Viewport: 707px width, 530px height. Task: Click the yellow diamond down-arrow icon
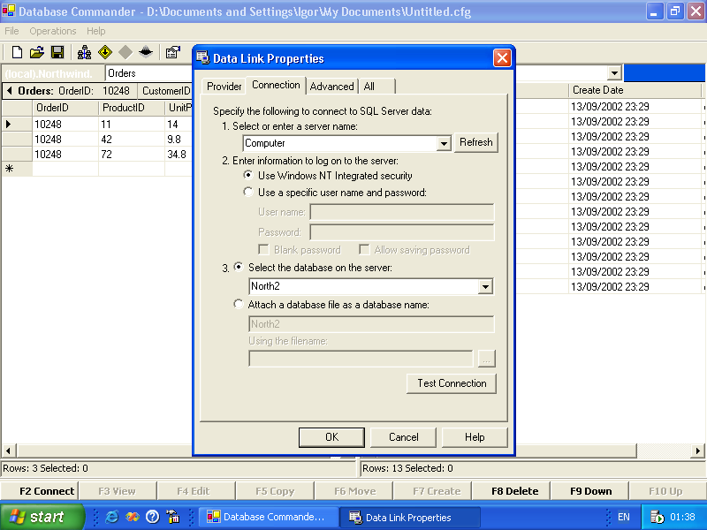tap(105, 53)
